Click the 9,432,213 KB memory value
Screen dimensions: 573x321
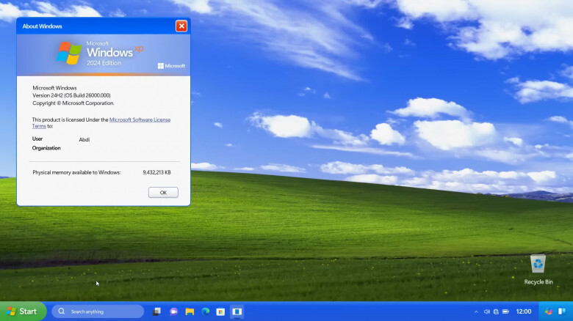coord(156,172)
